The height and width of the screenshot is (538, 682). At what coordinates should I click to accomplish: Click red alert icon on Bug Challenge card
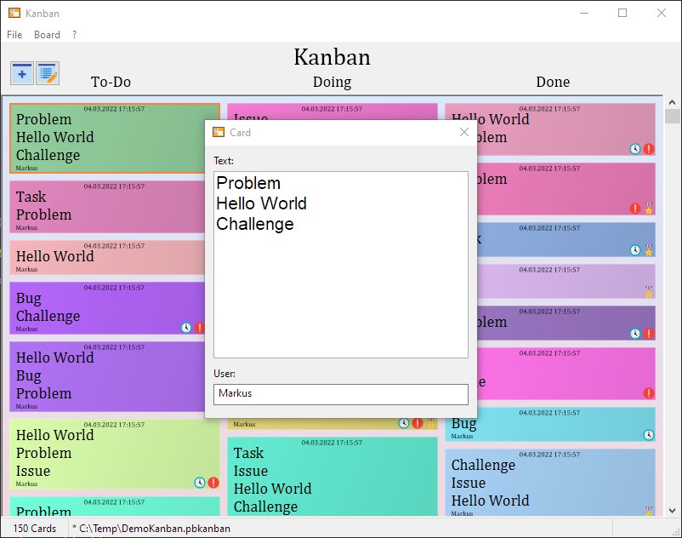tap(199, 328)
